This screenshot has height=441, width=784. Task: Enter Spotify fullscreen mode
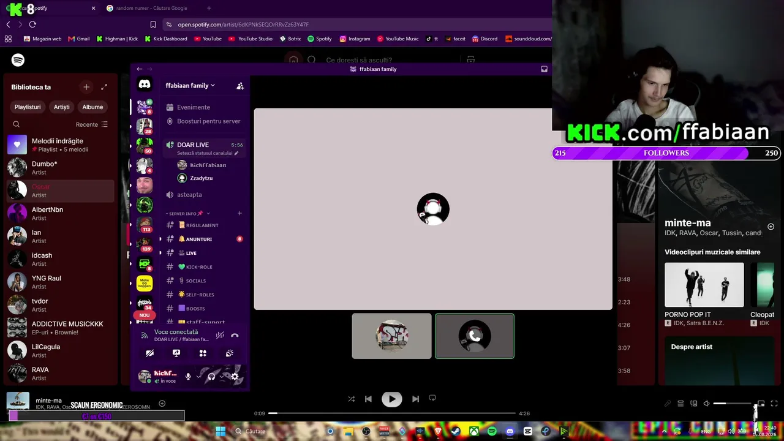(x=774, y=404)
